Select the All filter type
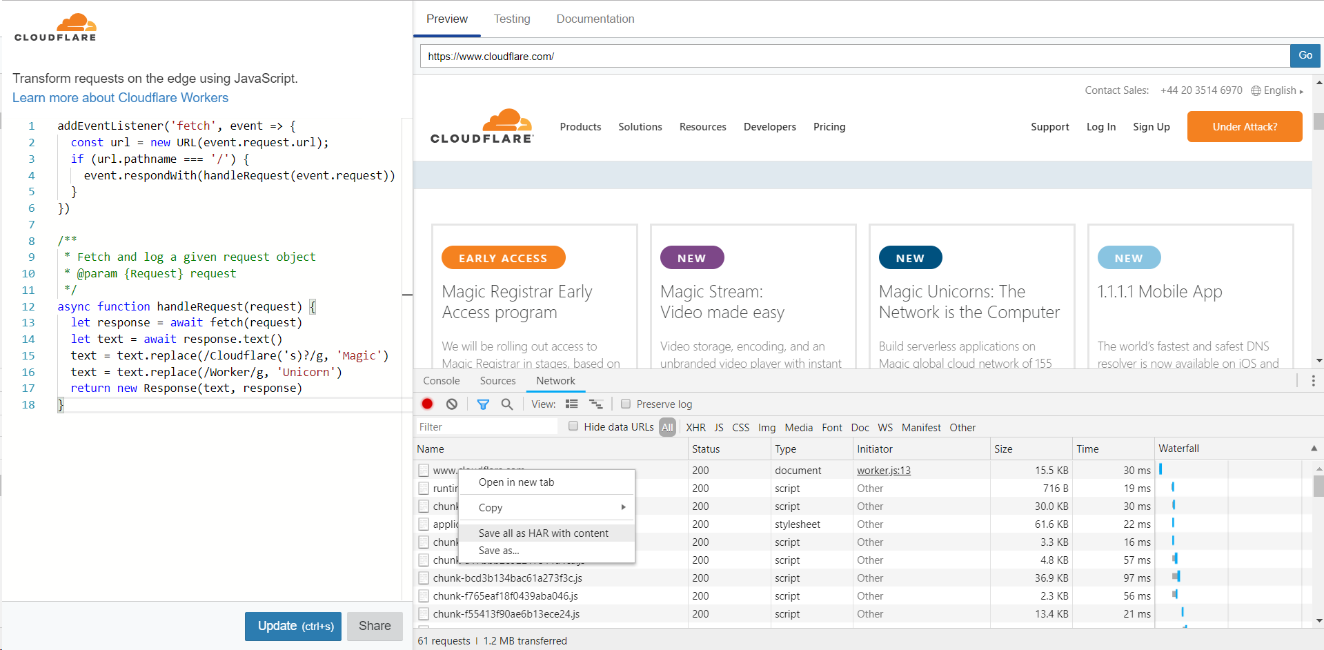Screen dimensions: 1324x650 tap(667, 427)
